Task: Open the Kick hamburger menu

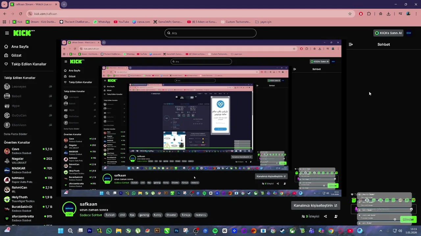Action: (x=7, y=33)
